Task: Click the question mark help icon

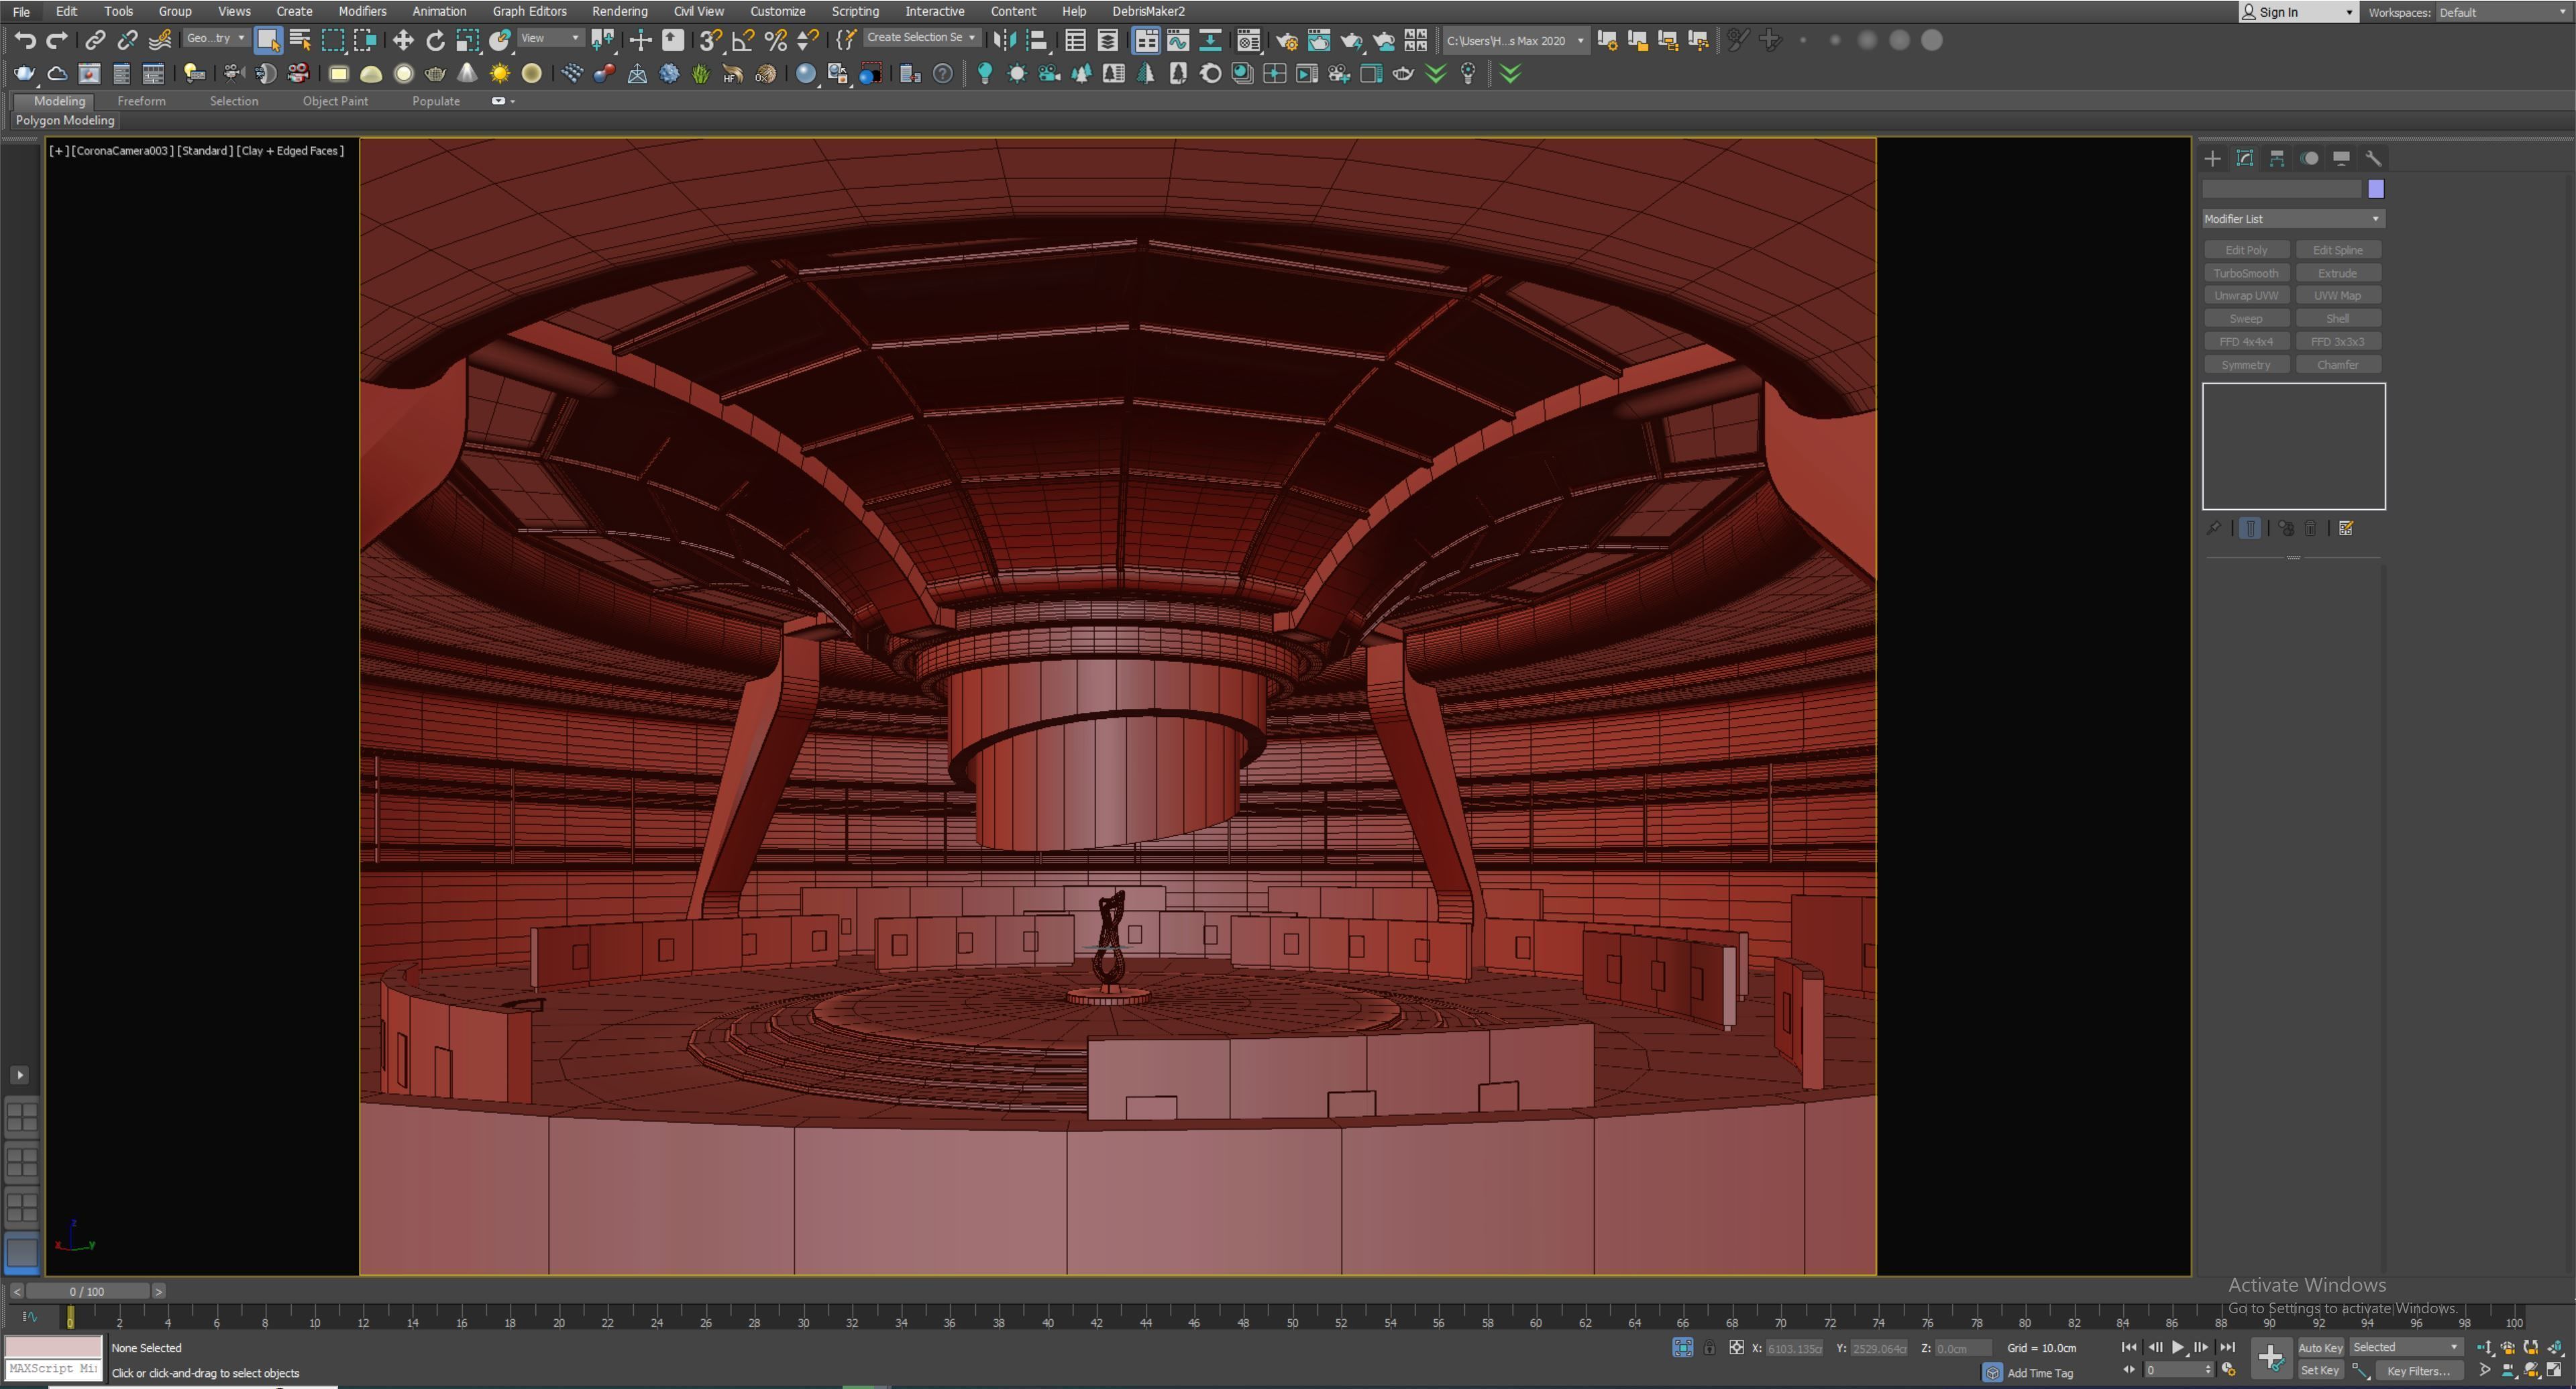Action: (942, 73)
